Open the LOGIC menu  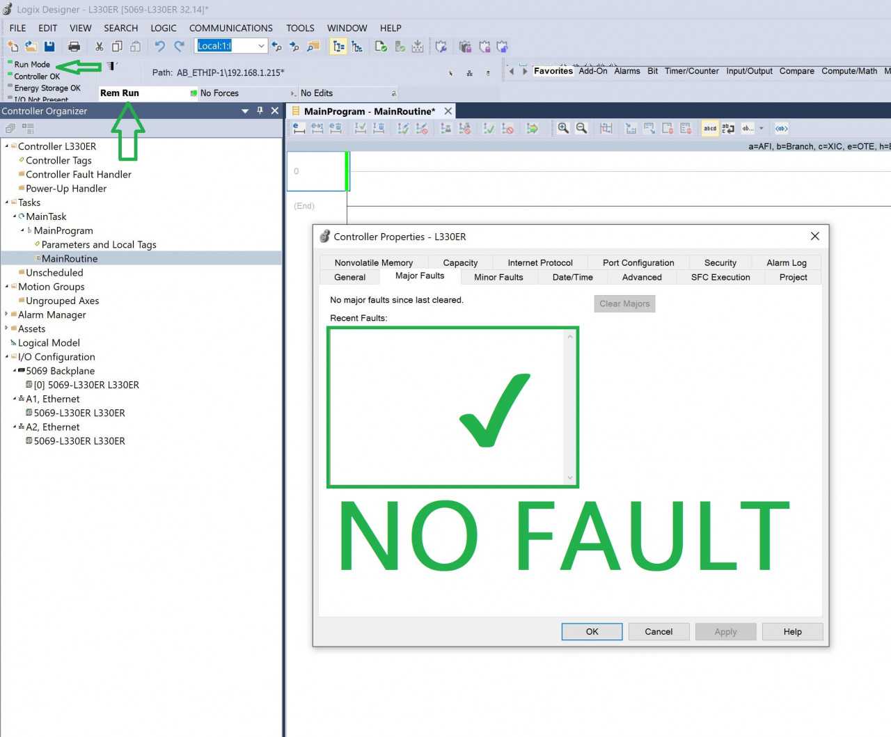click(x=164, y=28)
